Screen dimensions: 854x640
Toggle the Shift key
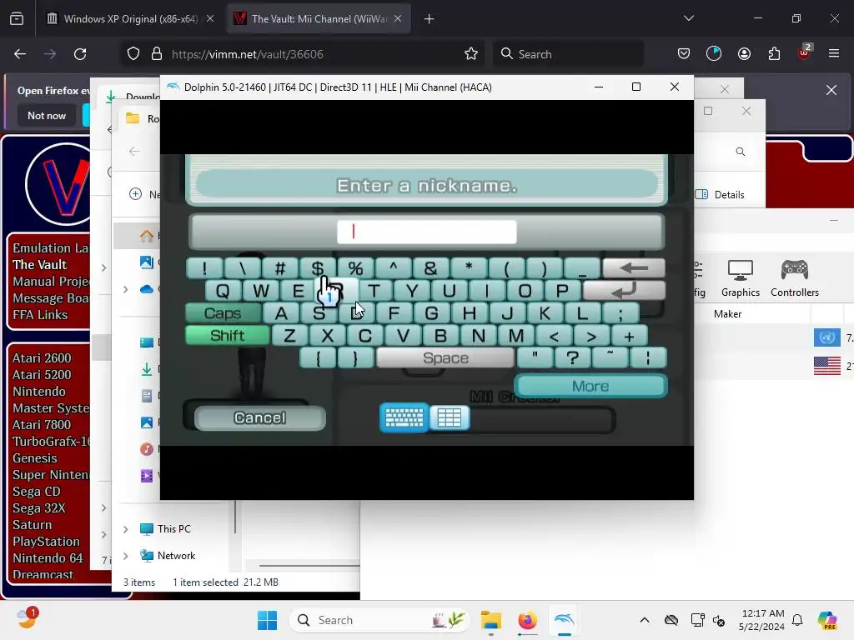click(227, 335)
